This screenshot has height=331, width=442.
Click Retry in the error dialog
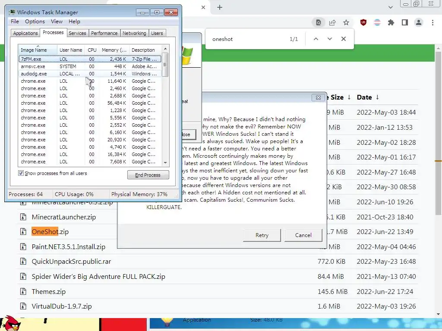click(x=262, y=235)
